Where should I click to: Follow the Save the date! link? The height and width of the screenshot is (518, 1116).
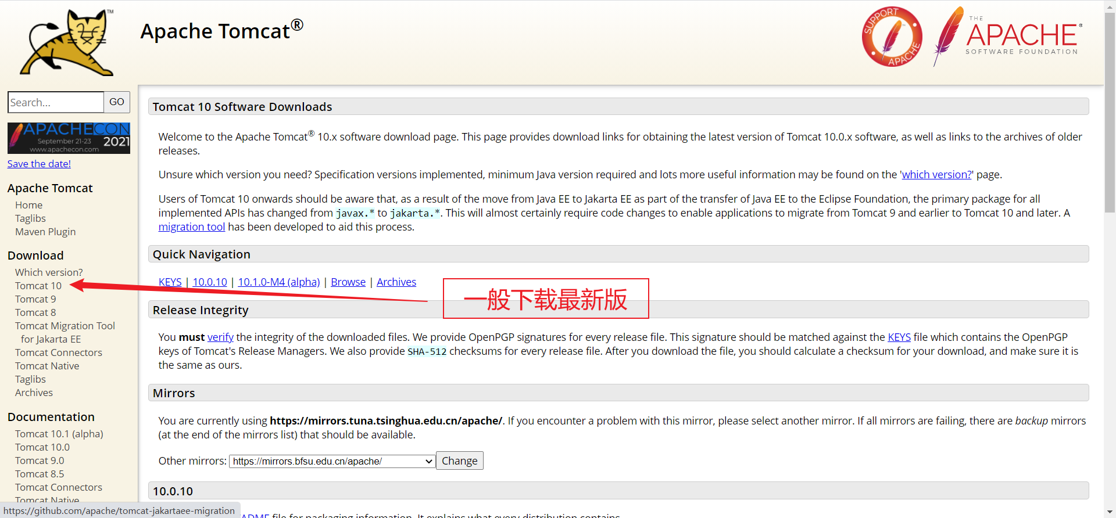point(39,164)
